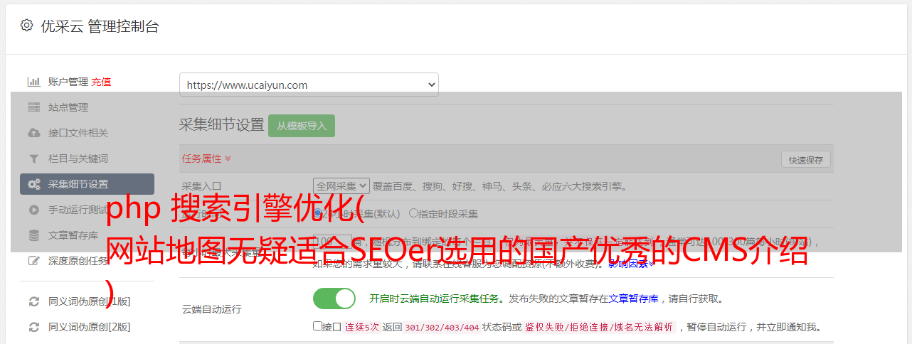
Task: Expand the 影响因素 link
Action: 632,264
